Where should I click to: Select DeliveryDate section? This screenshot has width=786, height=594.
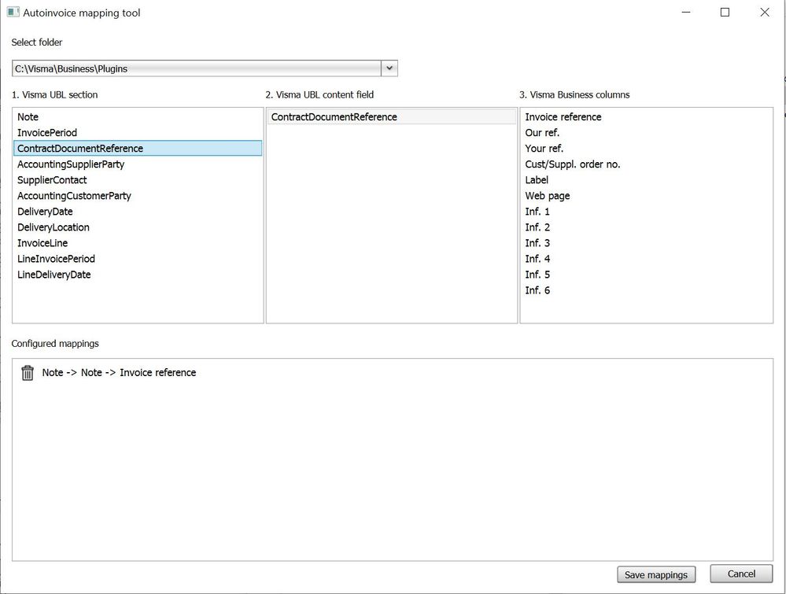pos(138,212)
